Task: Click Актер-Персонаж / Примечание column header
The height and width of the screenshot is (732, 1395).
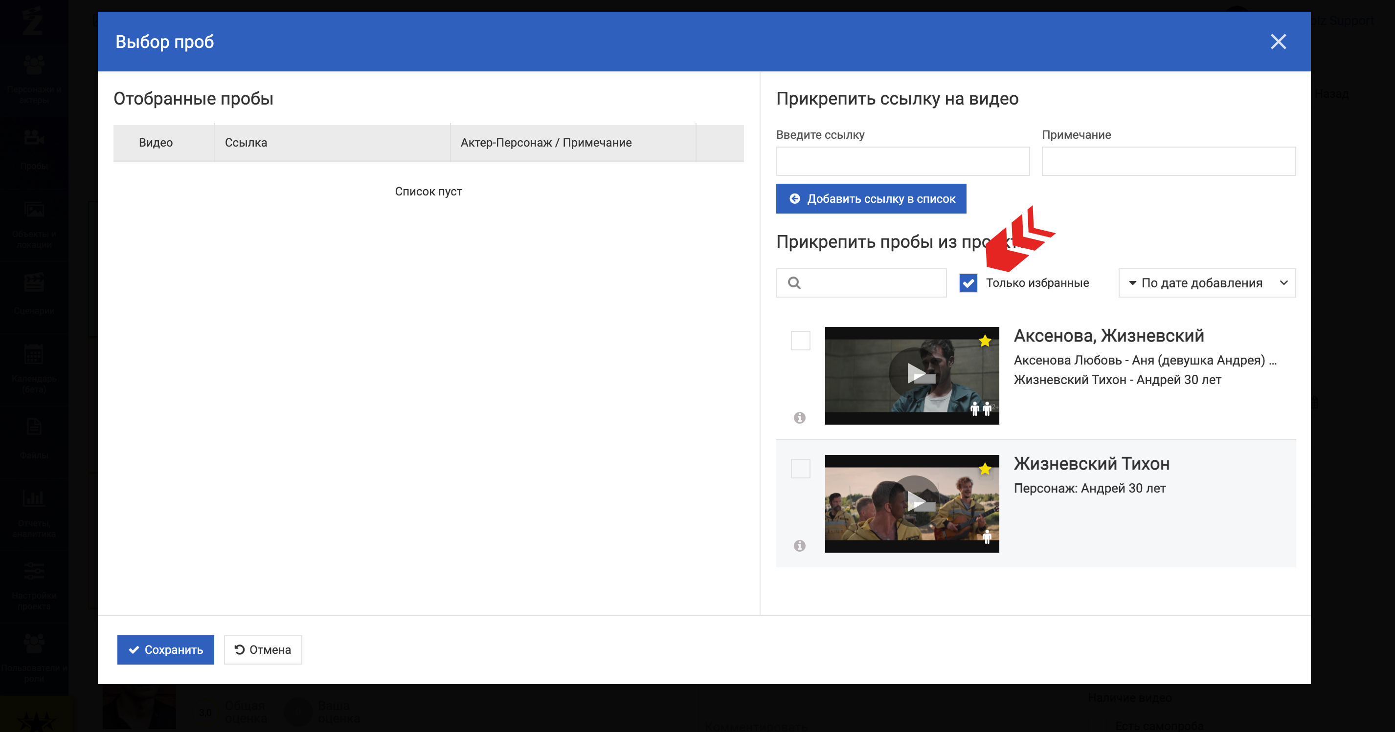Action: pos(546,143)
